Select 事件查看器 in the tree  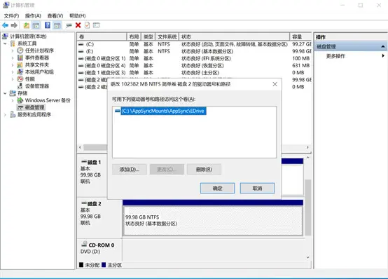(x=37, y=57)
